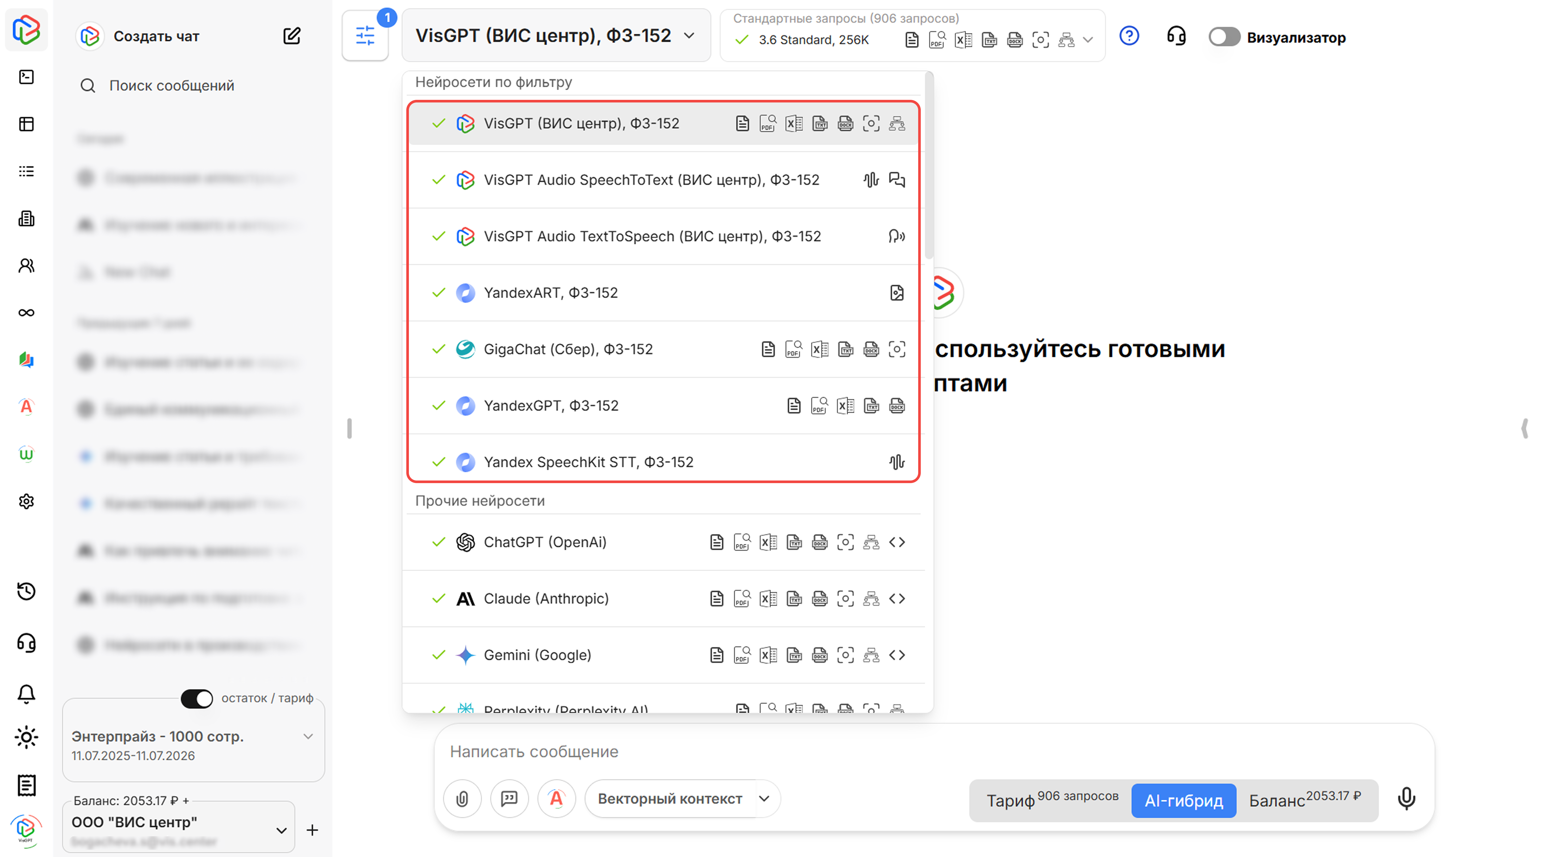Click the sidebar collapse handle
1544x857 pixels.
coord(349,428)
